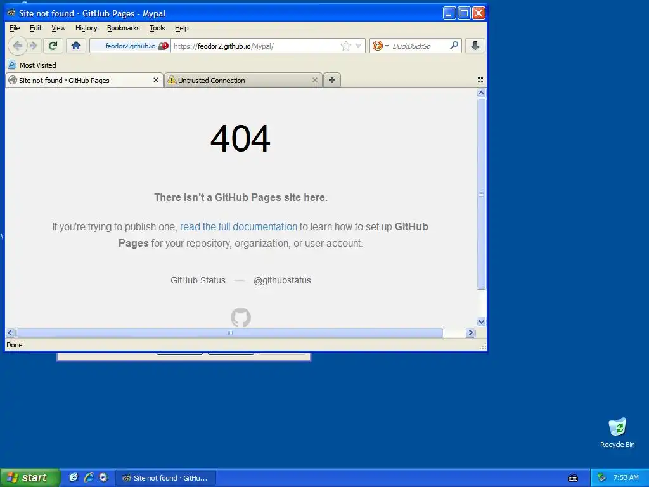Click the horizontal scrollbar right arrow
The width and height of the screenshot is (649, 487).
470,332
